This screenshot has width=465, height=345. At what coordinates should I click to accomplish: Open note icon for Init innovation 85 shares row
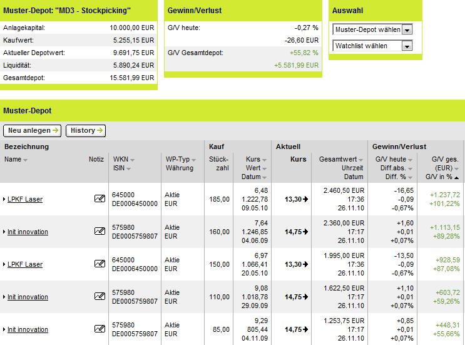click(99, 329)
